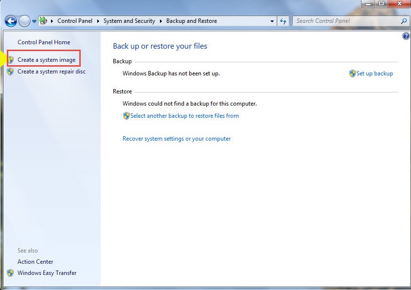Select the System and Security breadcrumb
The width and height of the screenshot is (411, 290).
tap(129, 21)
